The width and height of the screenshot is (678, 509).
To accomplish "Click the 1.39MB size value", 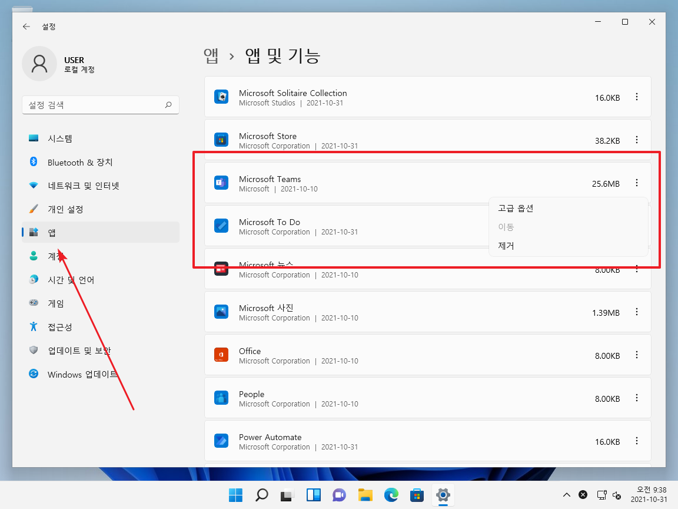I will pyautogui.click(x=606, y=313).
